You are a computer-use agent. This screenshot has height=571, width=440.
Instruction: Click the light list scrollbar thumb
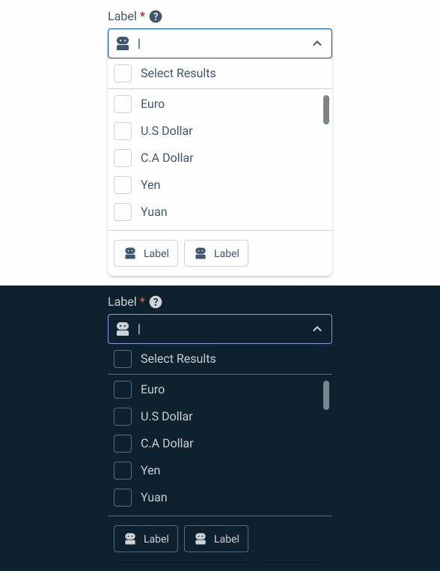coord(326,110)
